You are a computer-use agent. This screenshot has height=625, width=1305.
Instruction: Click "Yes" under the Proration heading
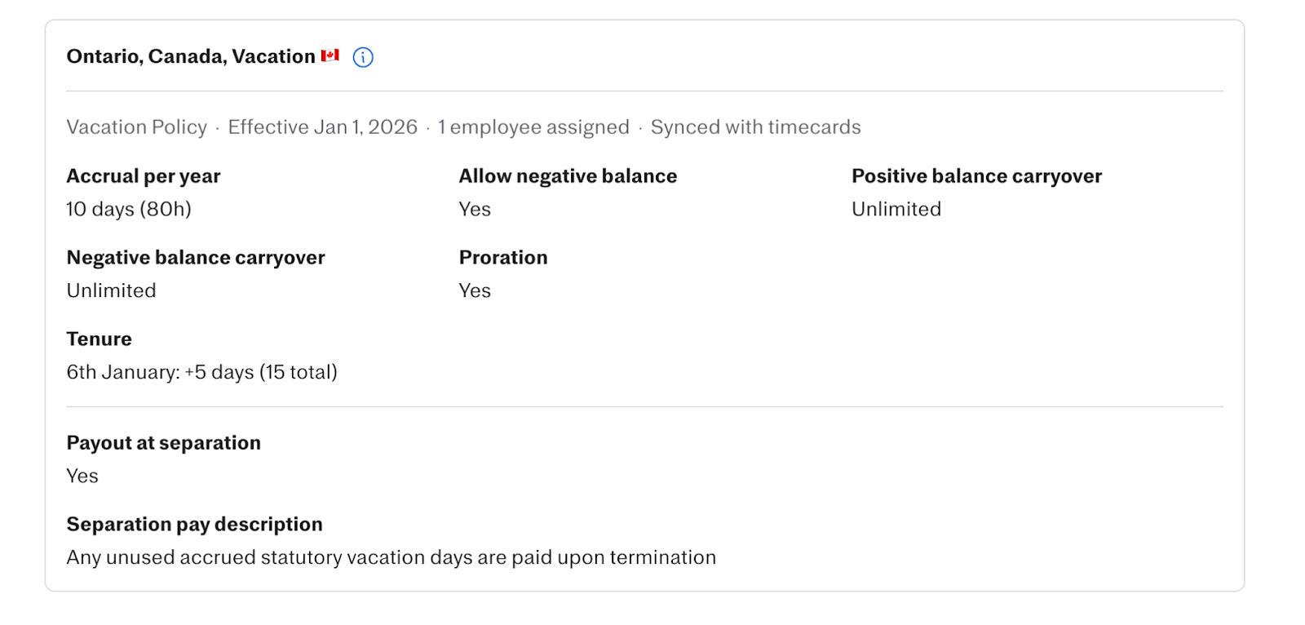point(475,291)
